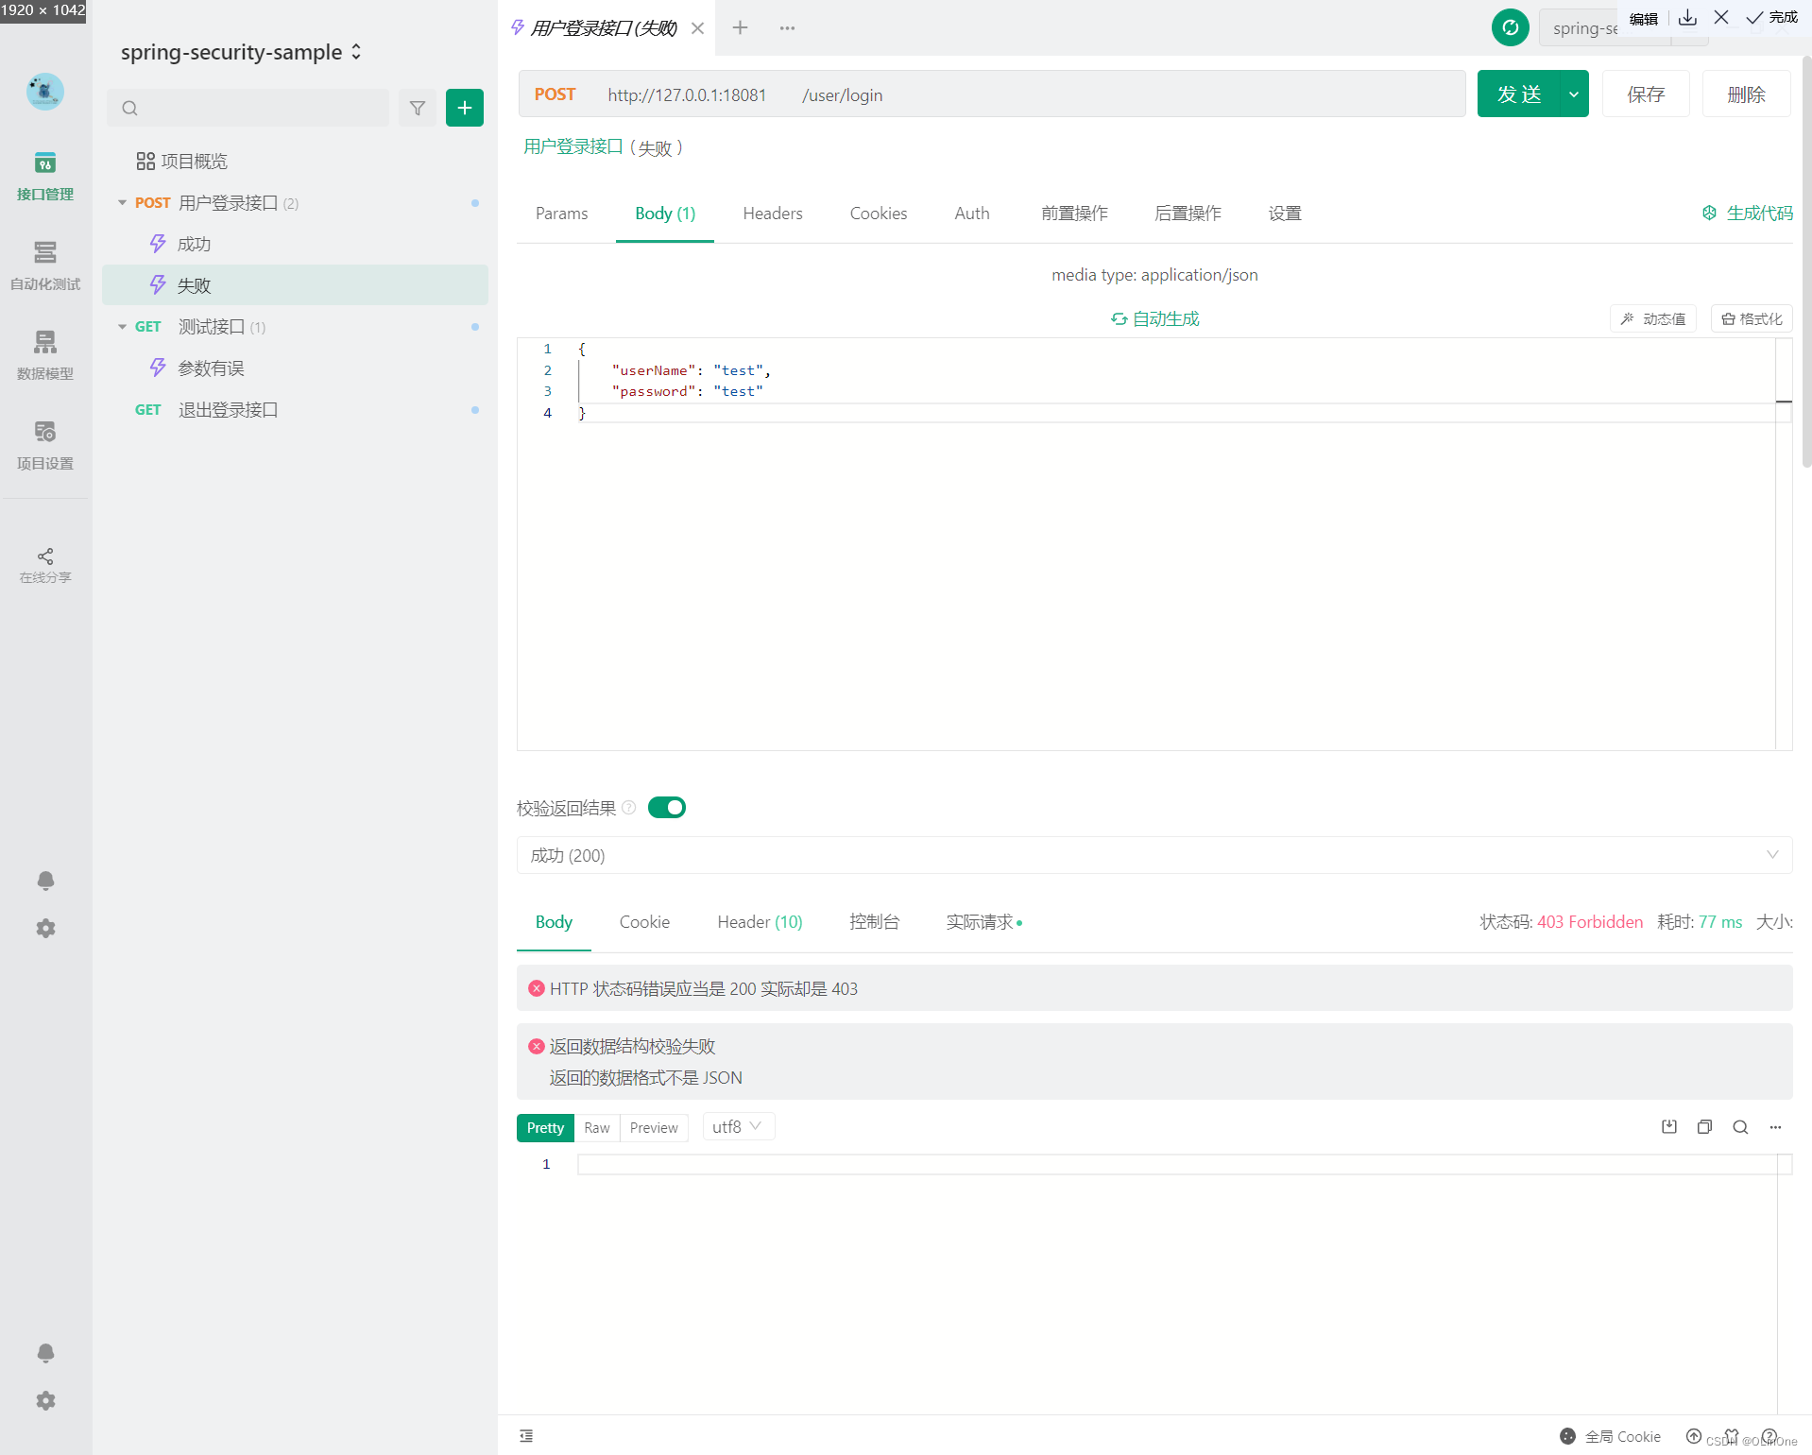Click the 动态值 magic wand button
The image size is (1812, 1455).
click(x=1653, y=318)
